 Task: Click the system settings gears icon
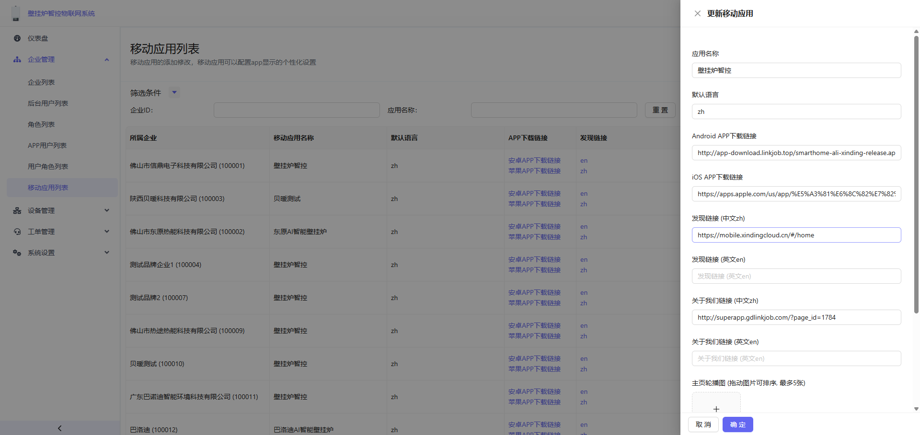tap(17, 253)
